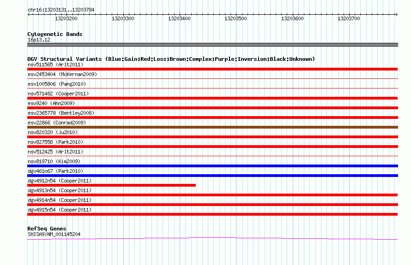Select the thin red line under nsv512425
The image size is (411, 265).
pyautogui.click(x=212, y=156)
